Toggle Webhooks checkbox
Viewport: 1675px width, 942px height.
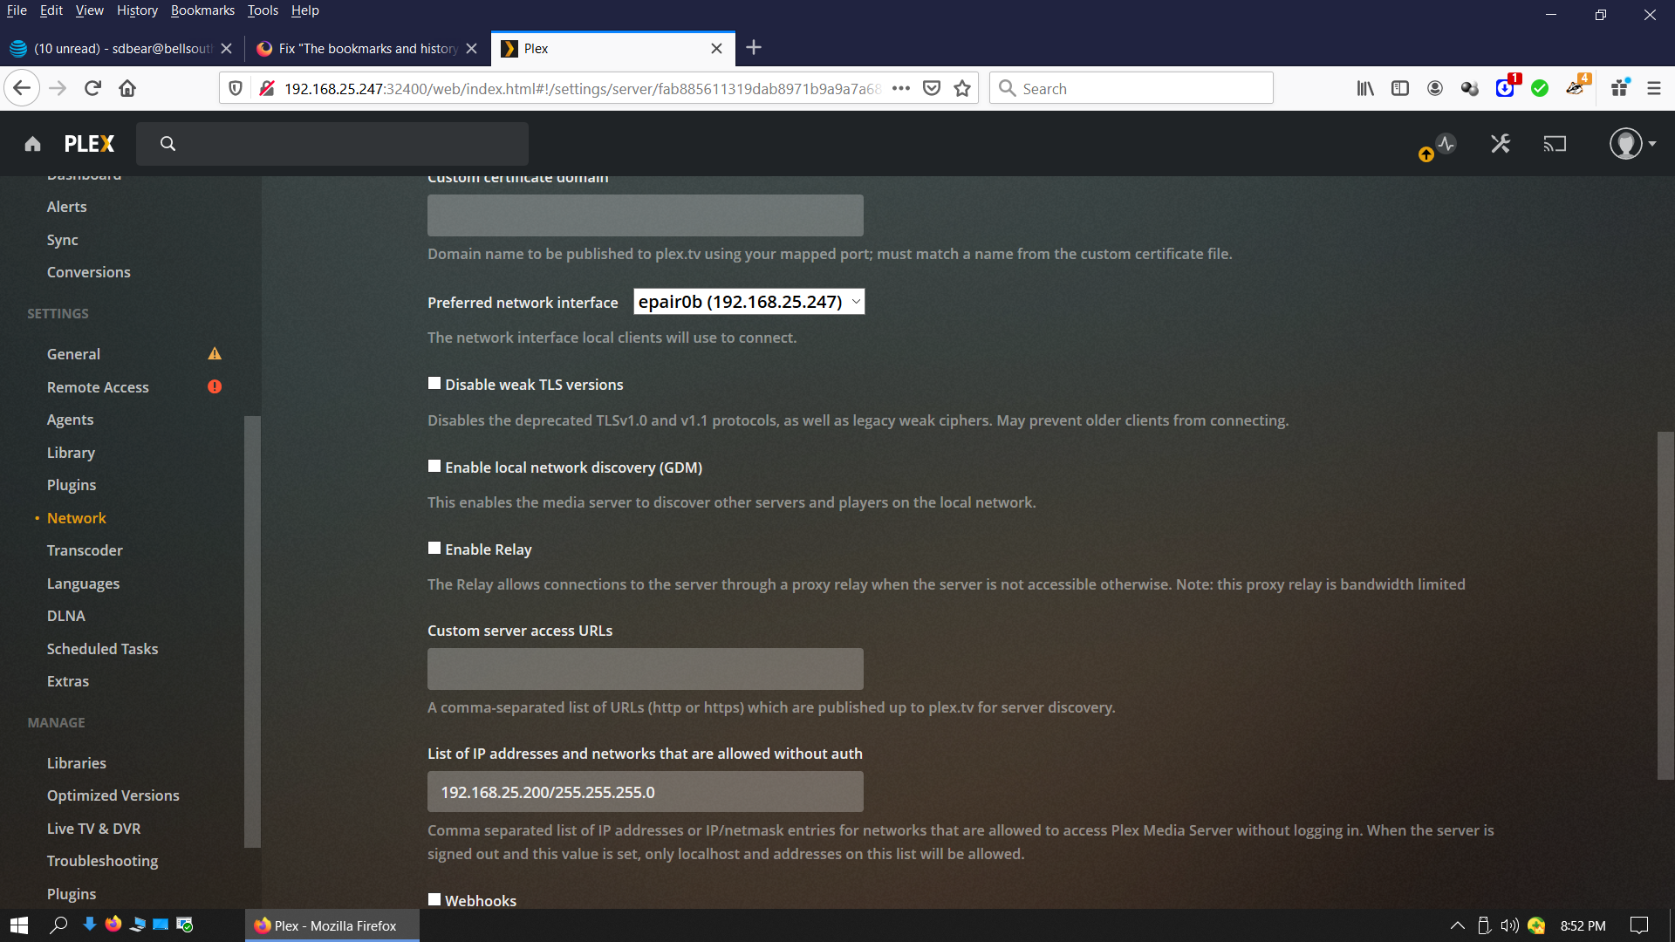(434, 899)
